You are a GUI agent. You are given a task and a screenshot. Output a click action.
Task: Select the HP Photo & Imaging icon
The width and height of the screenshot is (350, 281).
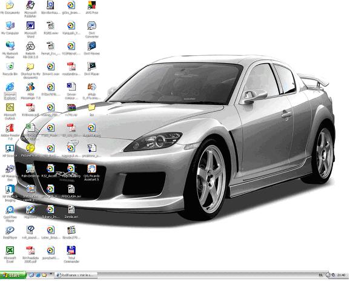pos(10,189)
